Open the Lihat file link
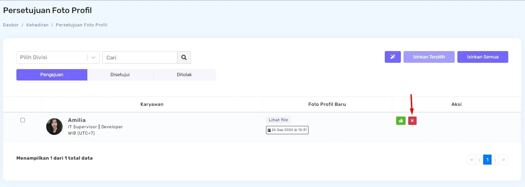The height and width of the screenshot is (187, 525). pyautogui.click(x=278, y=120)
